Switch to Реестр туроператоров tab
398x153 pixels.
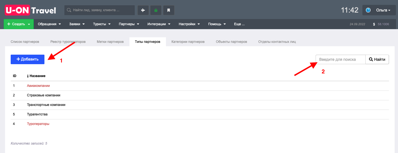point(68,42)
